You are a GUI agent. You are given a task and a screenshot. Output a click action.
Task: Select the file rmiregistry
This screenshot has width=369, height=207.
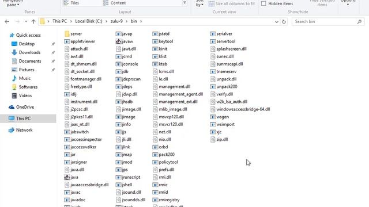pos(166,200)
